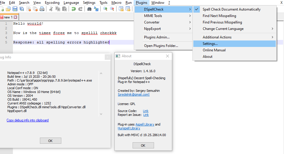Image resolution: width=284 pixels, height=154 pixels.
Task: Open the Source Code link
Action: (x=146, y=111)
